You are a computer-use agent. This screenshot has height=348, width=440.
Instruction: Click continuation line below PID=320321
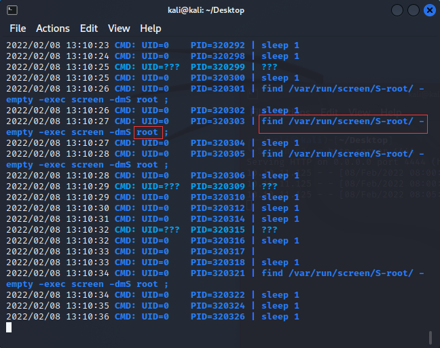[87, 284]
